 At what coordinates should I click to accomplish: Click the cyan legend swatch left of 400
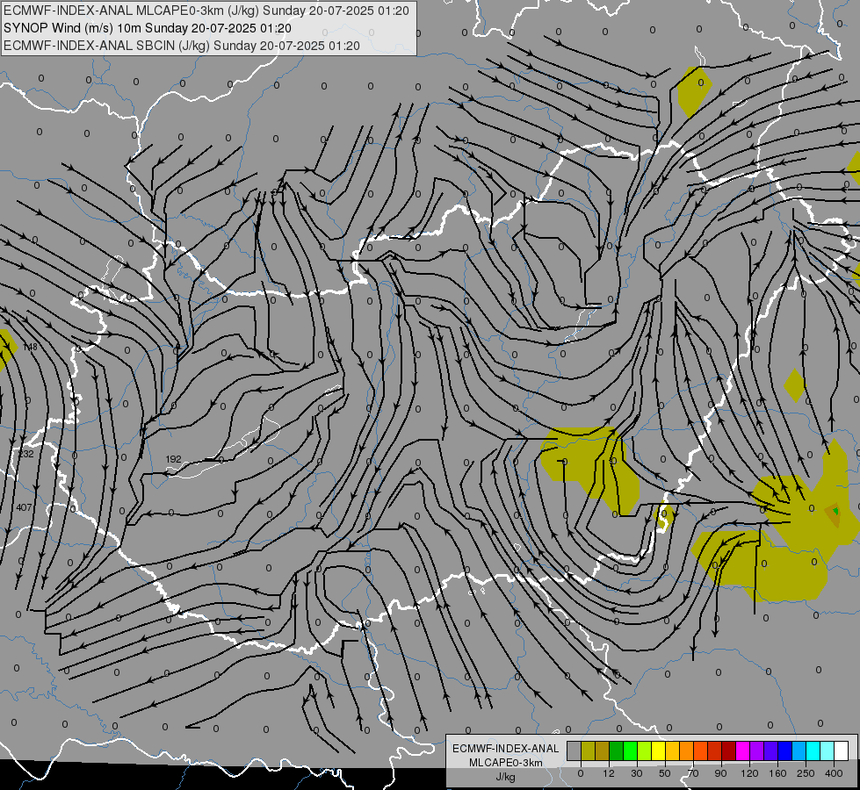tap(813, 750)
